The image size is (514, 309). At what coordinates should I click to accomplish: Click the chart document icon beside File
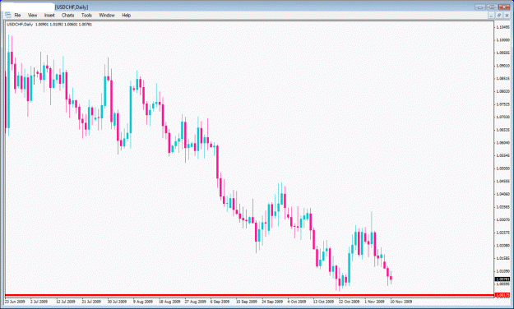click(x=8, y=15)
